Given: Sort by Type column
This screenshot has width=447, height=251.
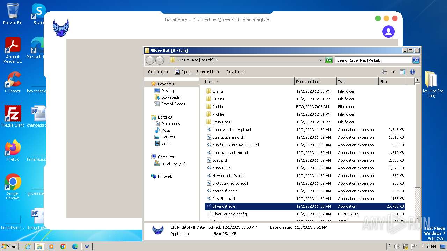Looking at the screenshot, I should (357, 82).
